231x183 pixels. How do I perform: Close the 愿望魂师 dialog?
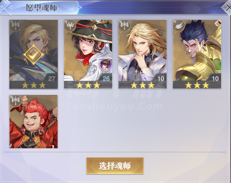[x=227, y=7]
